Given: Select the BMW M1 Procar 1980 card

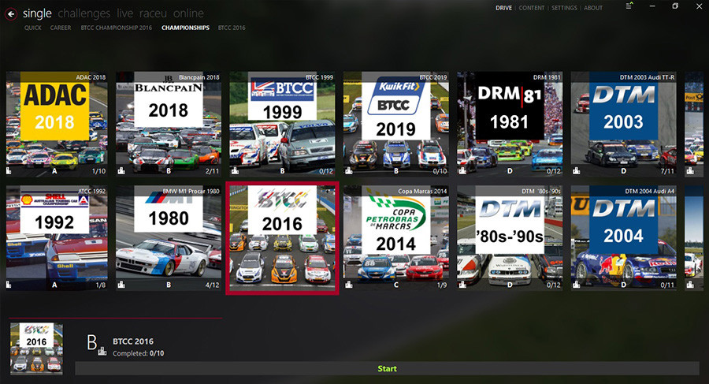Looking at the screenshot, I should (169, 238).
